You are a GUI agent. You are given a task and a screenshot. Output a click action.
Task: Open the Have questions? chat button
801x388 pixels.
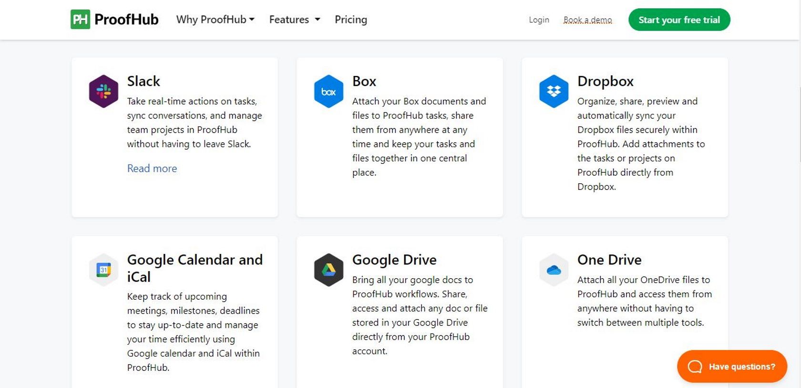(x=732, y=367)
